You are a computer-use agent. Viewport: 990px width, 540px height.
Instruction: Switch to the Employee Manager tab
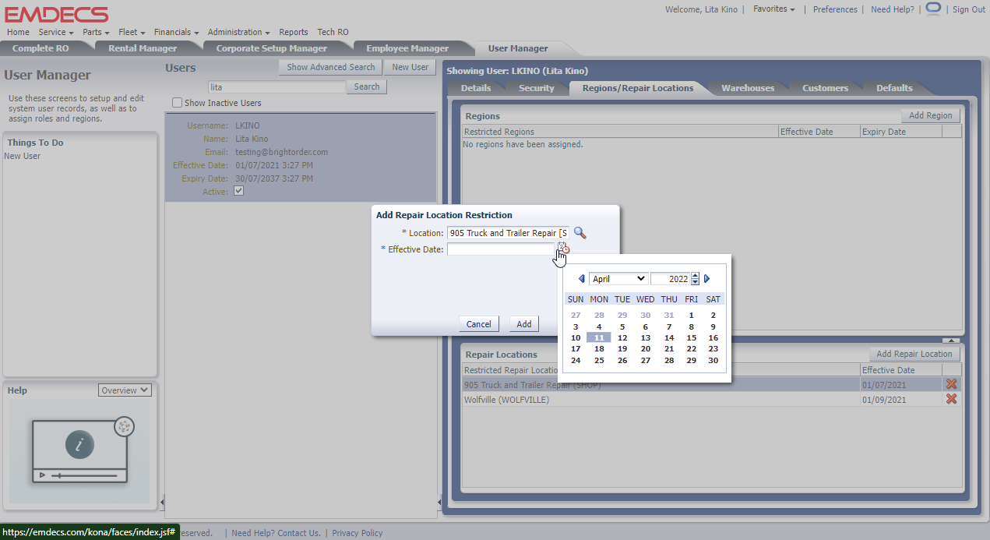[x=407, y=48]
